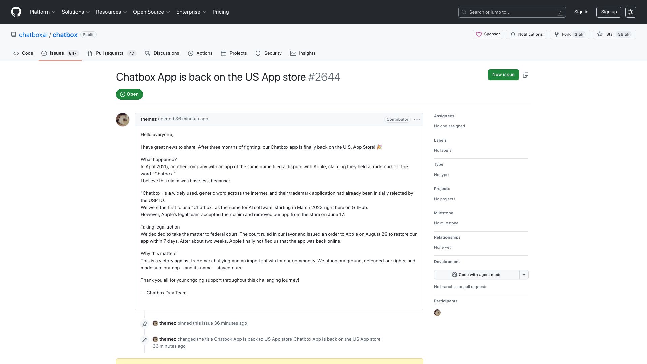Image resolution: width=647 pixels, height=364 pixels.
Task: Click themez in the title change event
Action: [167, 339]
